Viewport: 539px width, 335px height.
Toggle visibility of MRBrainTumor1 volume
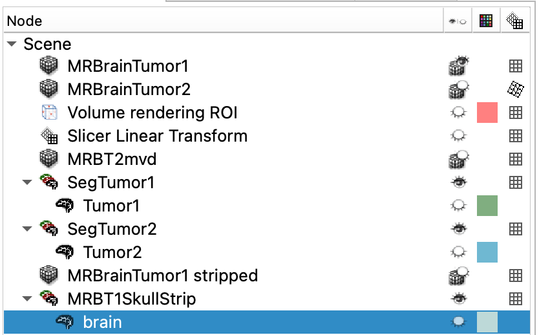coord(459,66)
